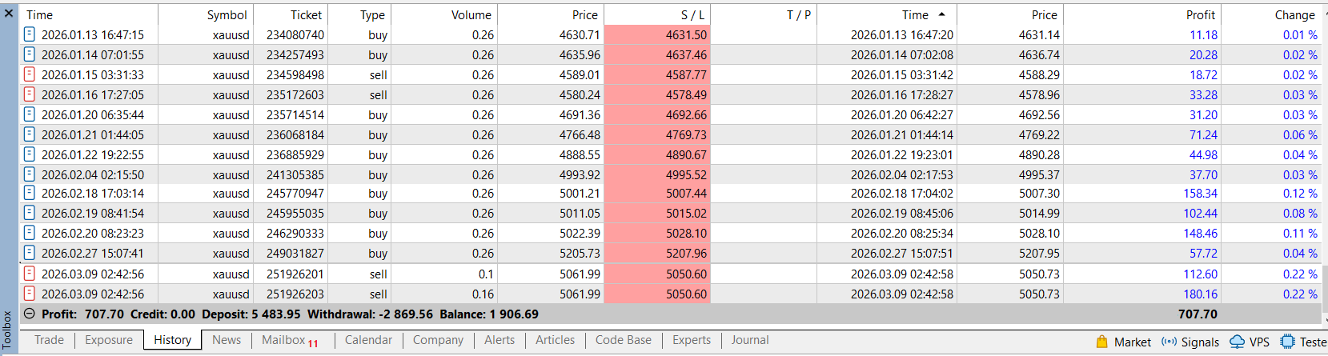1328x356 pixels.
Task: Sort by close Time column arrow
Action: (941, 14)
